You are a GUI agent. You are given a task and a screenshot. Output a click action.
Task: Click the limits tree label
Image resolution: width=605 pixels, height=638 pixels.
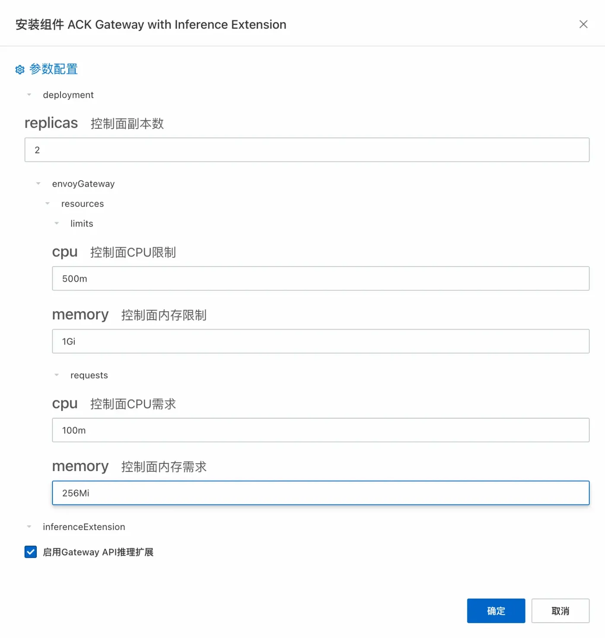pyautogui.click(x=82, y=224)
